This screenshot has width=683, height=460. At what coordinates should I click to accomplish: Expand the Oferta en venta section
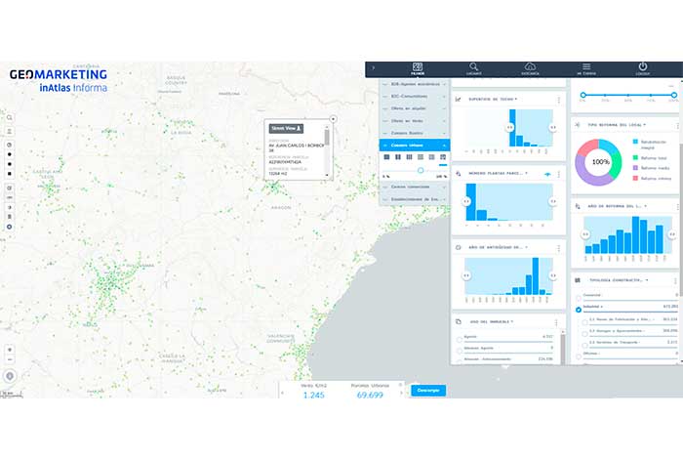tap(415, 121)
